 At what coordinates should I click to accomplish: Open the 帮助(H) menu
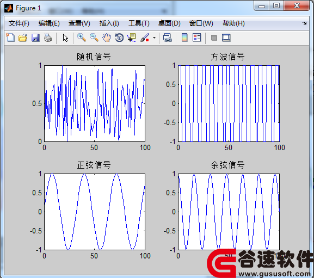pyautogui.click(x=233, y=23)
